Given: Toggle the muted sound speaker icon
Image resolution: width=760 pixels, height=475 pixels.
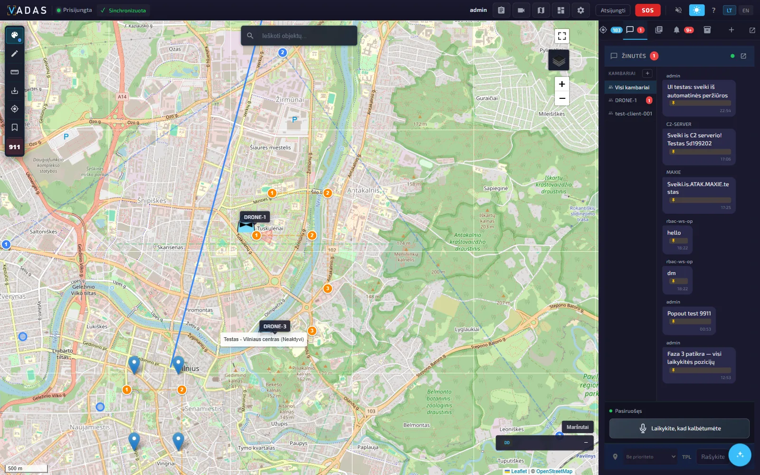Looking at the screenshot, I should [x=678, y=10].
